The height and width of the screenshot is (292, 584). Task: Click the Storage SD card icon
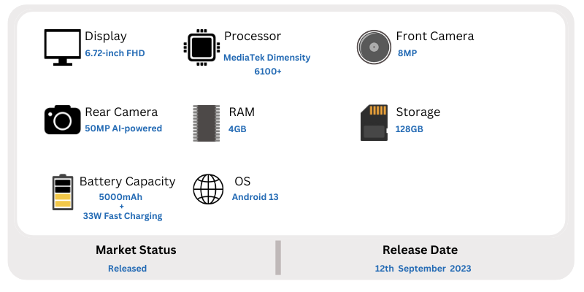tap(374, 123)
